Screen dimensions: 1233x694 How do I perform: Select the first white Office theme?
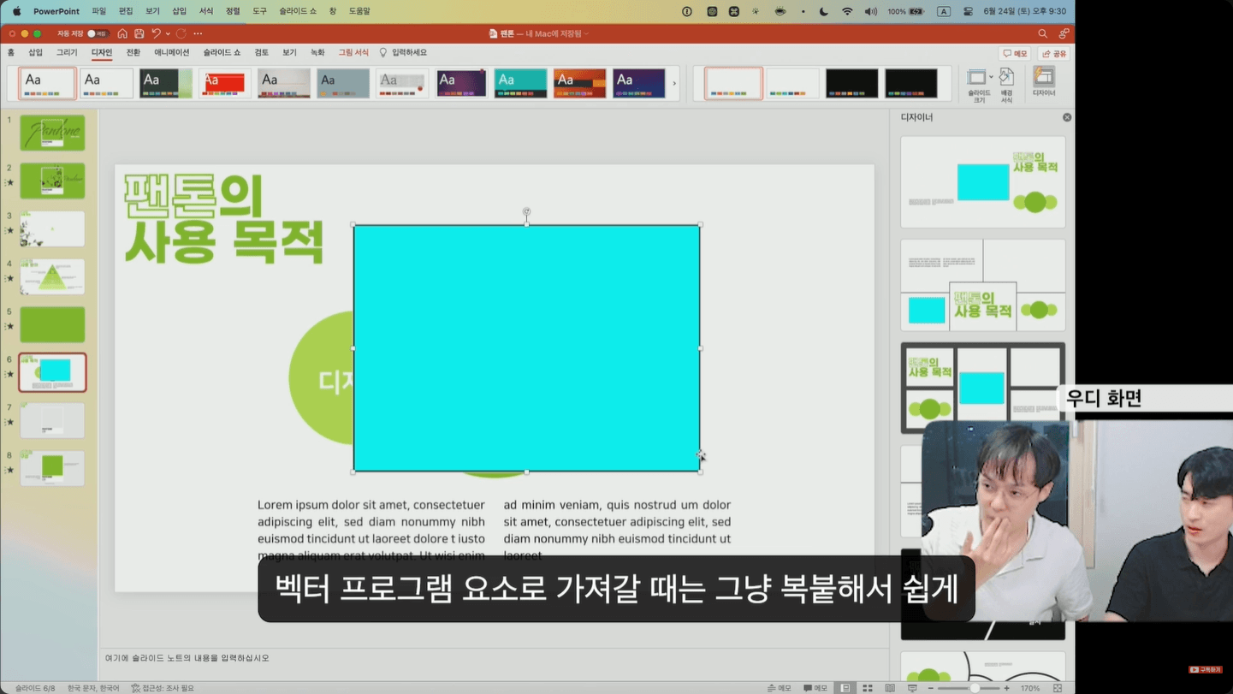click(47, 83)
